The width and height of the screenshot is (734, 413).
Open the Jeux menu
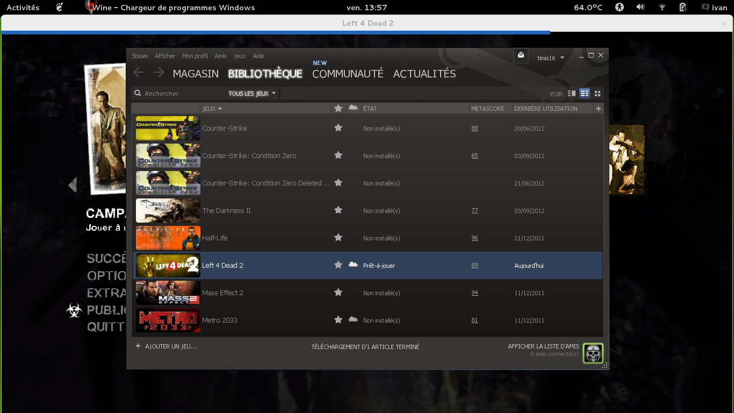[x=240, y=56]
